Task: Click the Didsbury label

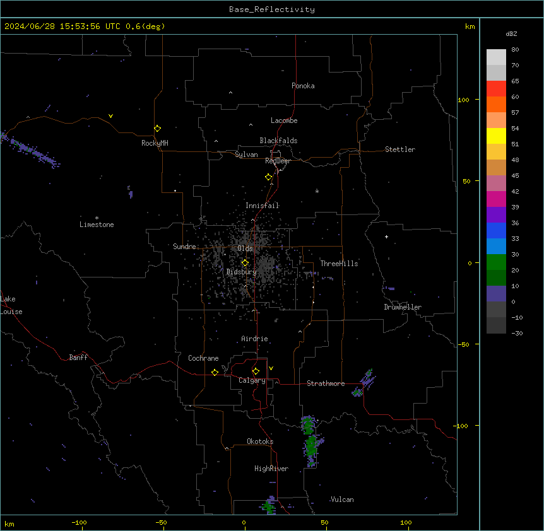Action: point(242,272)
